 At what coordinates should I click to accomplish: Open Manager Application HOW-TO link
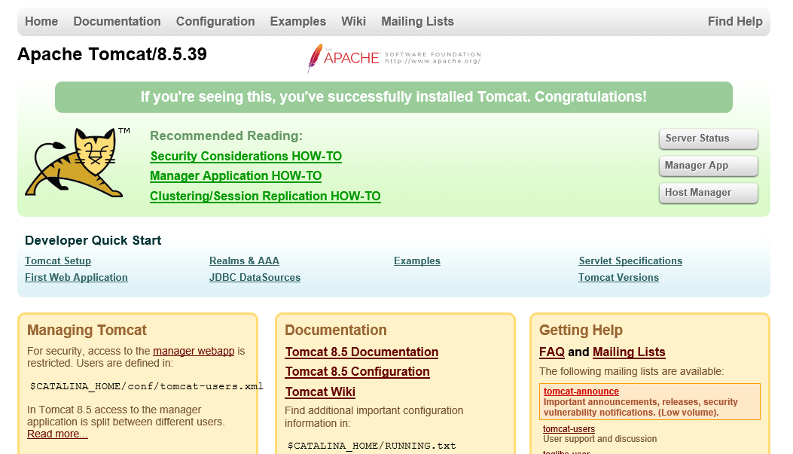pos(236,176)
